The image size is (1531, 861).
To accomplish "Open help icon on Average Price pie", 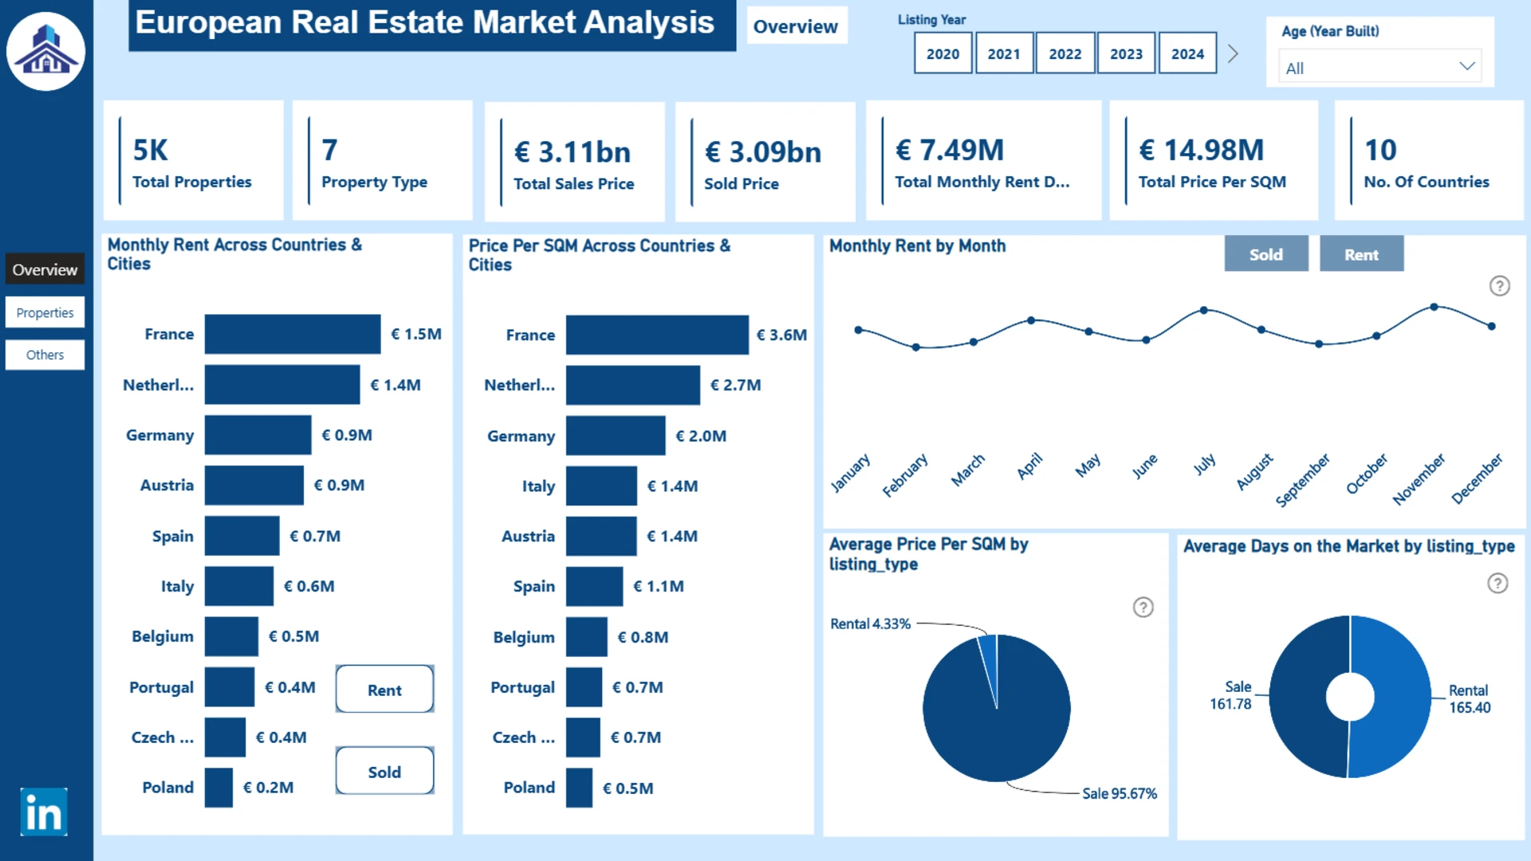I will coord(1143,607).
